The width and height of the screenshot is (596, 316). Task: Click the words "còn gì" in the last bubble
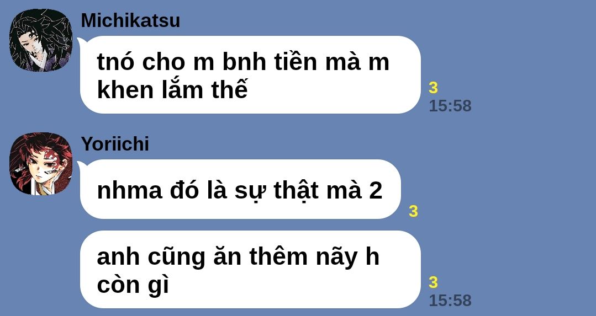[x=133, y=285]
